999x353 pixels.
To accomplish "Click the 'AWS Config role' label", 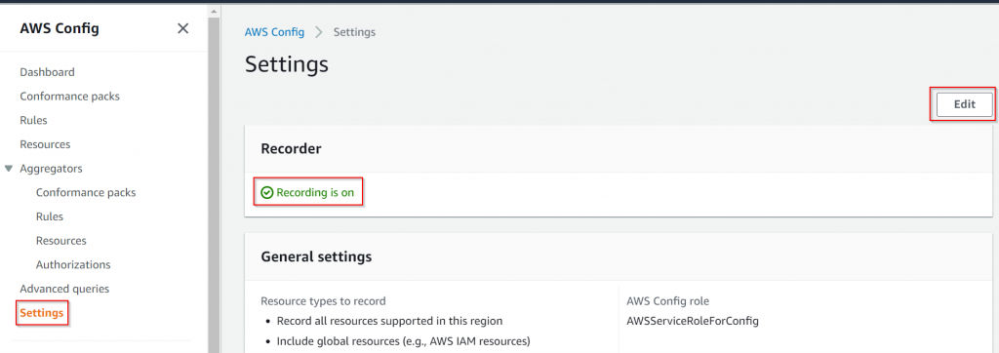I will (x=667, y=300).
